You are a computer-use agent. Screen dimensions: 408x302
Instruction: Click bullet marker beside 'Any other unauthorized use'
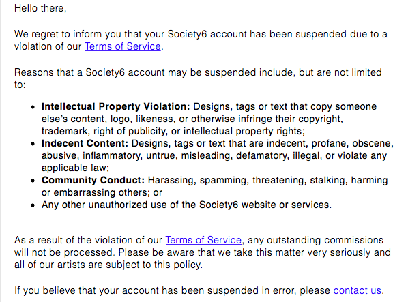tap(33, 205)
